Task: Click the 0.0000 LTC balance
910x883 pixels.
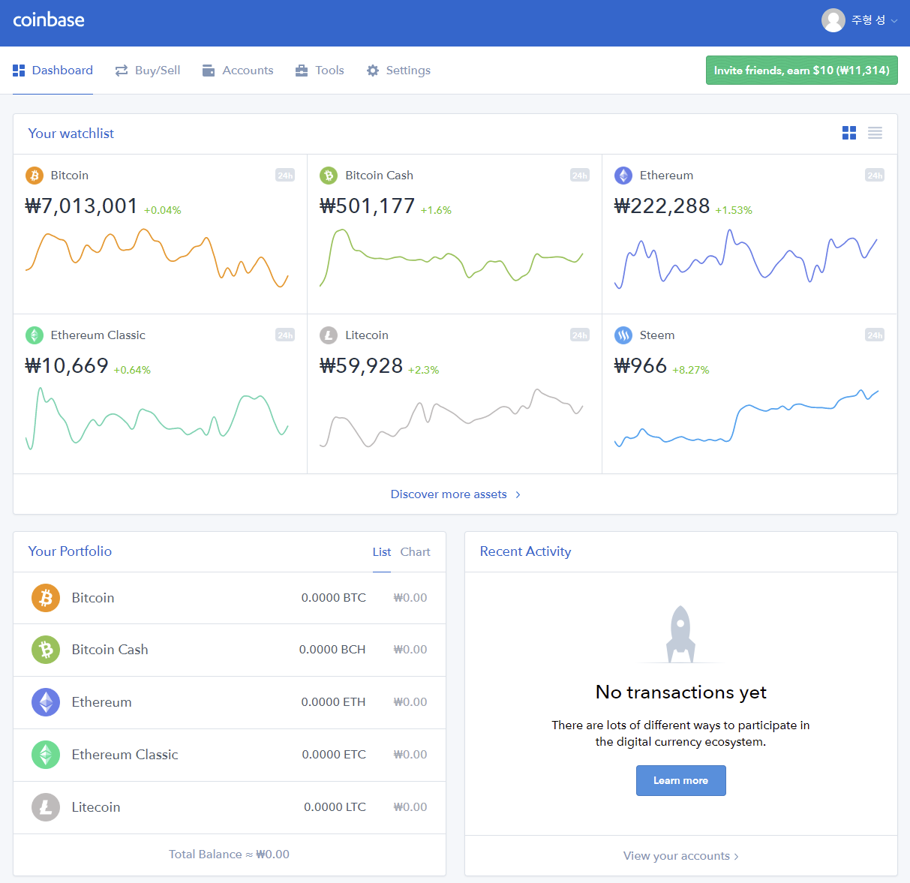Action: pyautogui.click(x=335, y=807)
